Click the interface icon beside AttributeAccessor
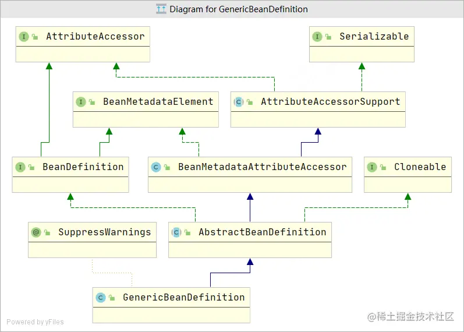 click(x=24, y=37)
